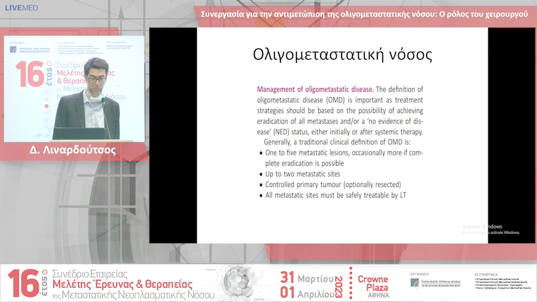Image resolution: width=537 pixels, height=302 pixels.
Task: Click the slide heading Ολιγομεταστατική νόσος
Action: pos(343,54)
